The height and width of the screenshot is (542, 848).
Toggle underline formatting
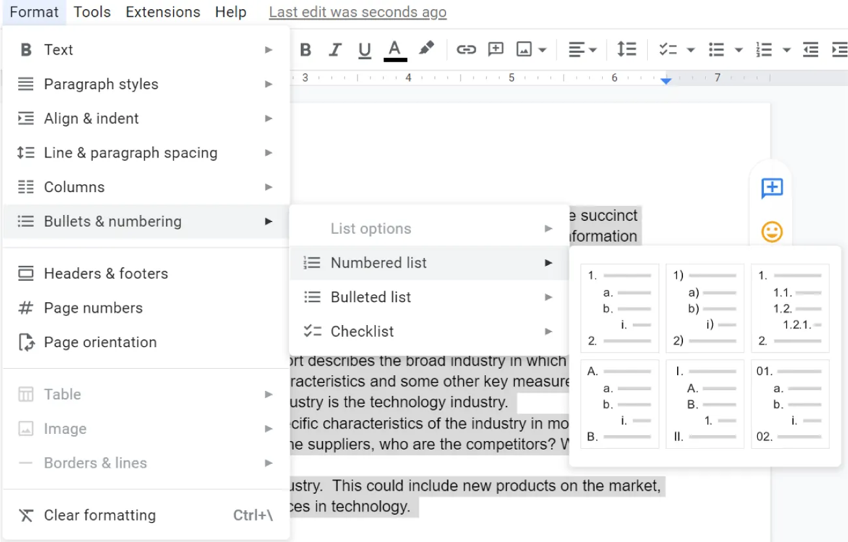[x=364, y=50]
